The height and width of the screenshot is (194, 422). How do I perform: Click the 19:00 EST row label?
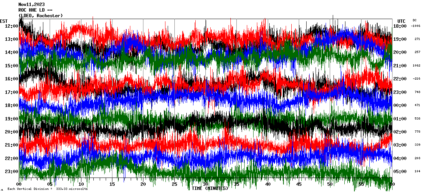[12, 119]
